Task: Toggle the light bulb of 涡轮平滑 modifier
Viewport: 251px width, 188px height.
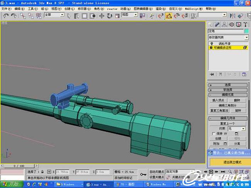Action: (x=212, y=44)
